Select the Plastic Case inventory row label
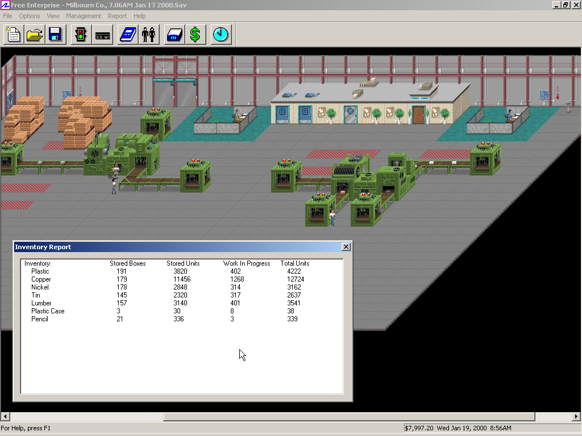Screen dimensions: 582x436 coord(48,311)
